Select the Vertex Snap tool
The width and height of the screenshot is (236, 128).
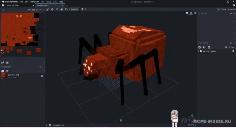66,9
